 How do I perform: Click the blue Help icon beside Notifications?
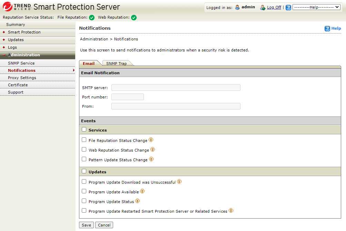click(327, 29)
